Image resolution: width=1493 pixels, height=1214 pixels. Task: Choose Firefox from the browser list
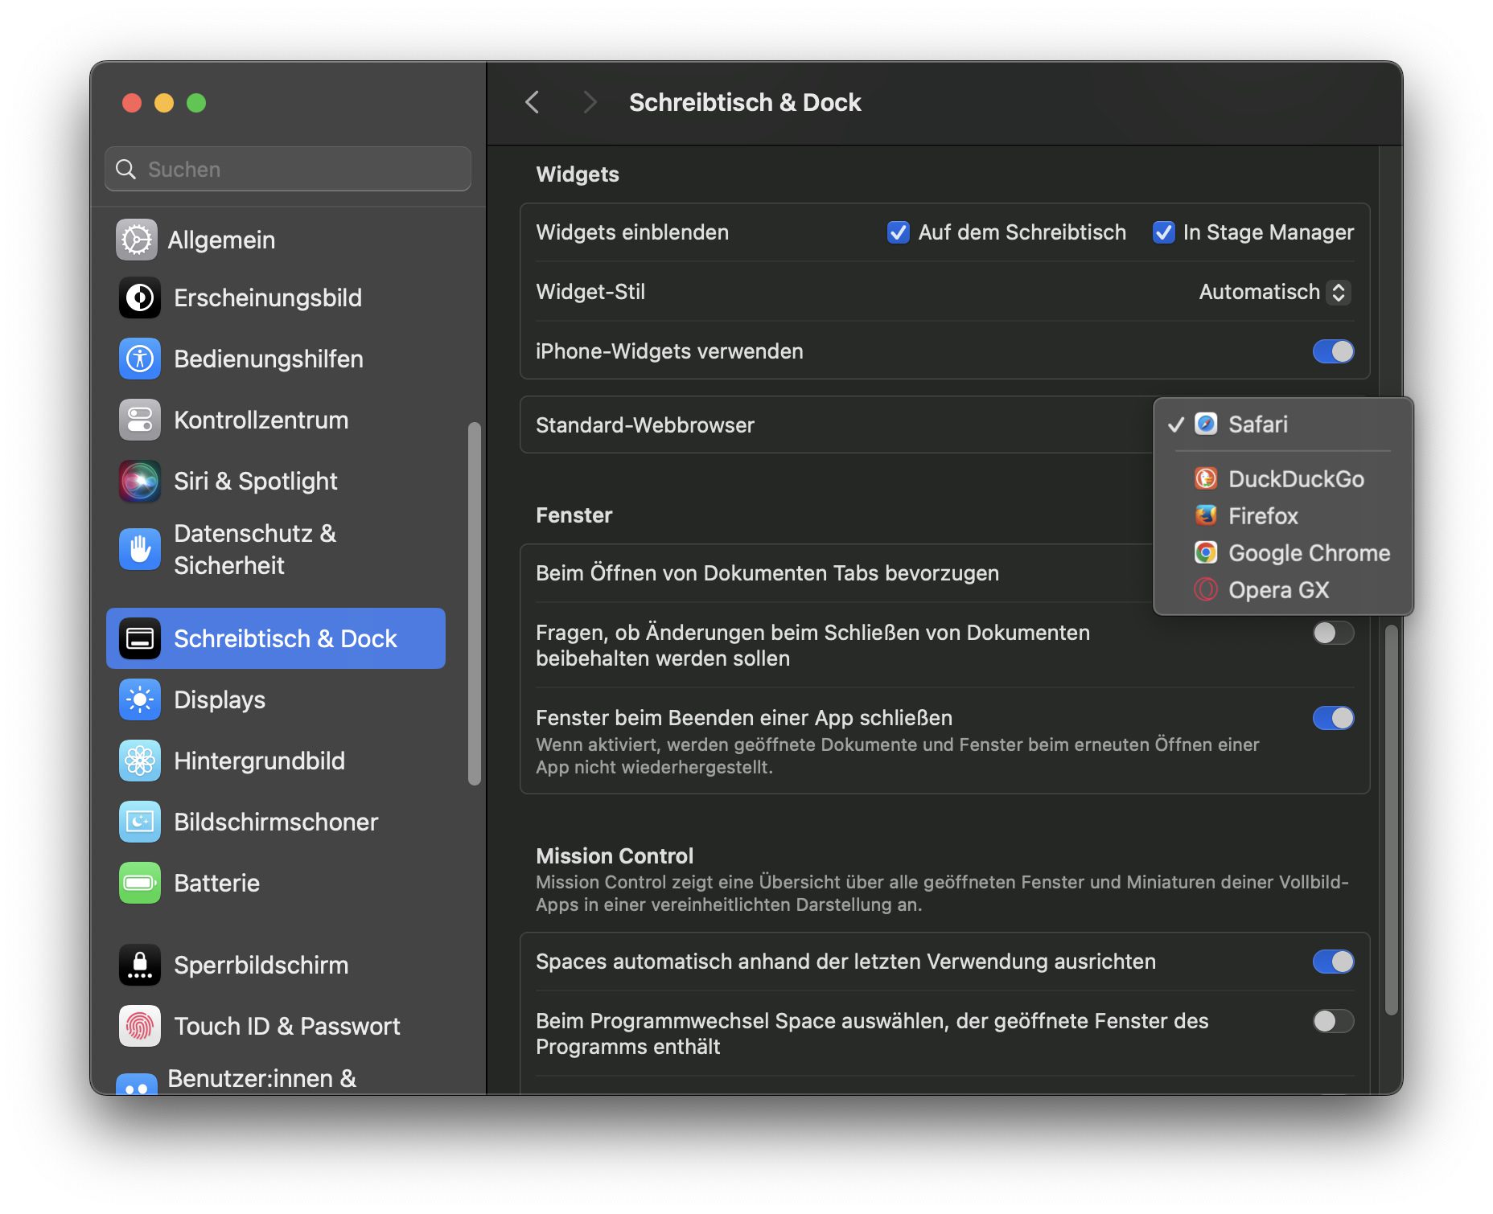coord(1263,516)
